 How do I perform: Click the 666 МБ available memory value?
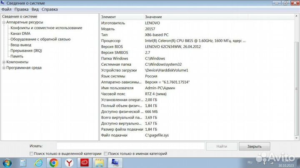(151, 112)
